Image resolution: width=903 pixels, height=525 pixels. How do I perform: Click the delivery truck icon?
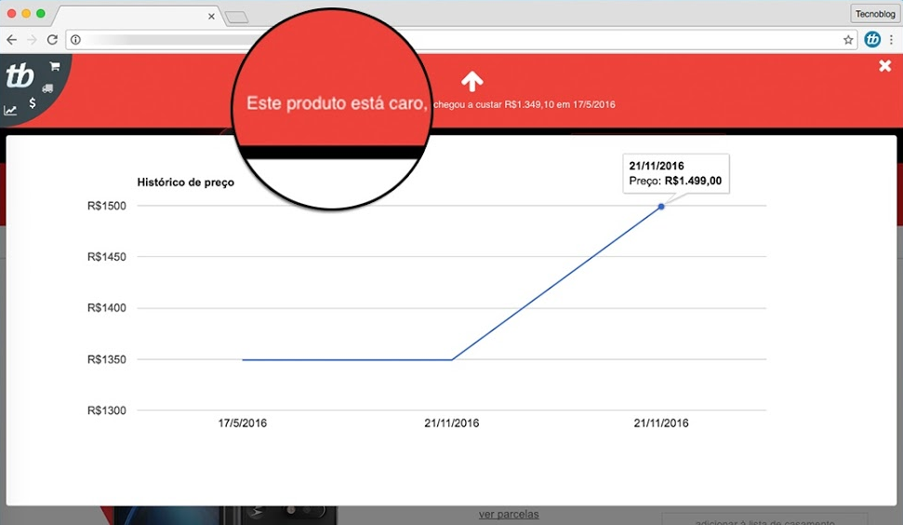47,88
